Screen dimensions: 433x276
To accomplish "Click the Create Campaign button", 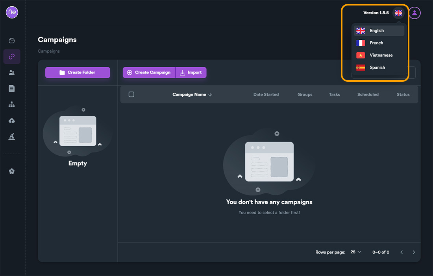I will pyautogui.click(x=149, y=72).
